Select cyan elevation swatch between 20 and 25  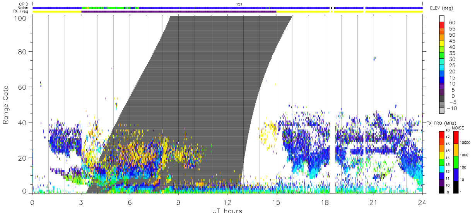[x=442, y=68]
